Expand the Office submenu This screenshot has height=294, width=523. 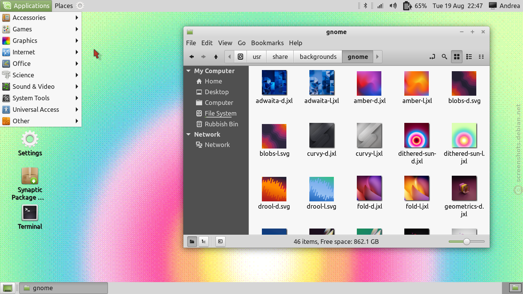point(41,64)
